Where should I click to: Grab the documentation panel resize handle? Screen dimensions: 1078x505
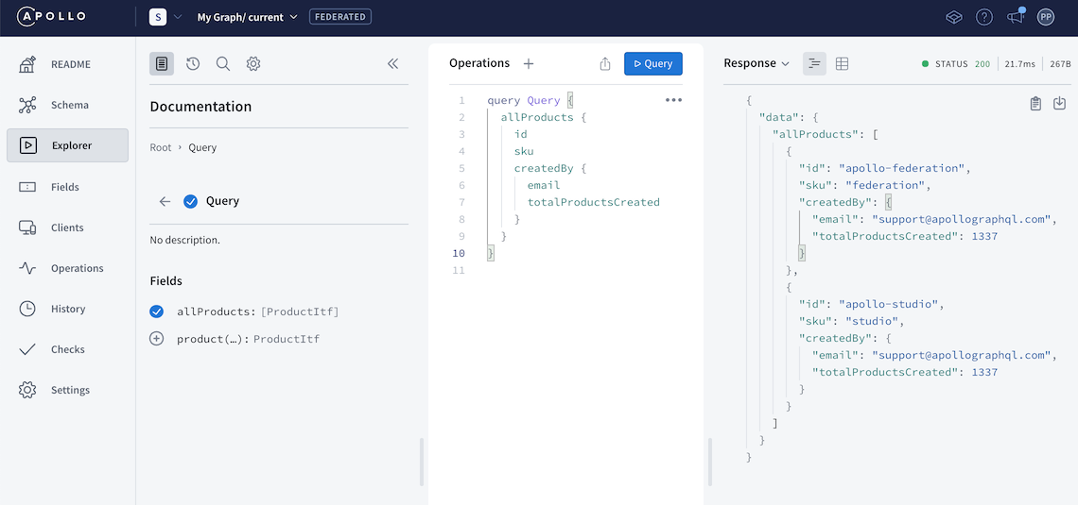(422, 462)
